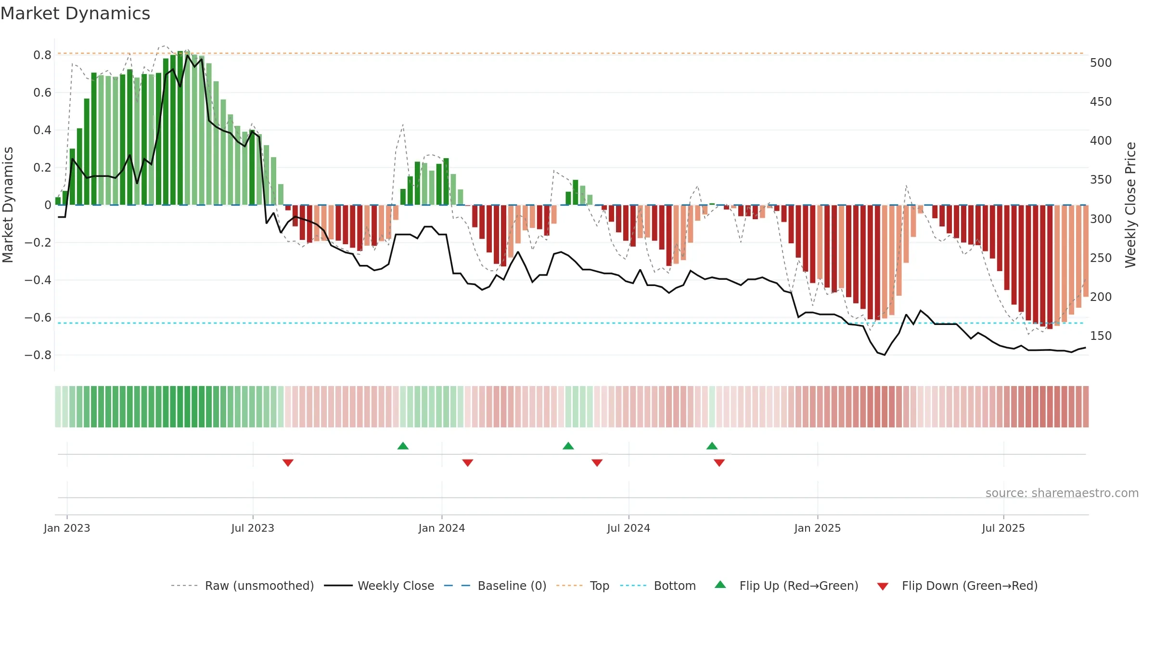
Task: Click the 0.4 left axis tick label
Action: [x=42, y=130]
